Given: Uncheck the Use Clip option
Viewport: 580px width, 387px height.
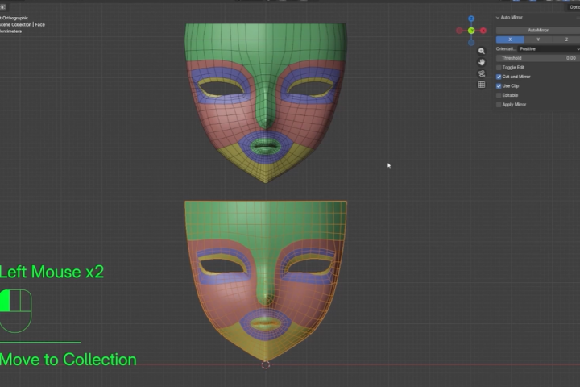Looking at the screenshot, I should pyautogui.click(x=499, y=86).
